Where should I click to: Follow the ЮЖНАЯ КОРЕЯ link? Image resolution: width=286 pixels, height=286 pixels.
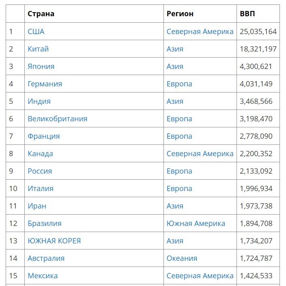(x=54, y=241)
